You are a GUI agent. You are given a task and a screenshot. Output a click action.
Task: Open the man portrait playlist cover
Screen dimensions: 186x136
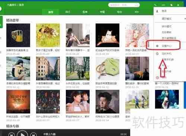(x=108, y=102)
